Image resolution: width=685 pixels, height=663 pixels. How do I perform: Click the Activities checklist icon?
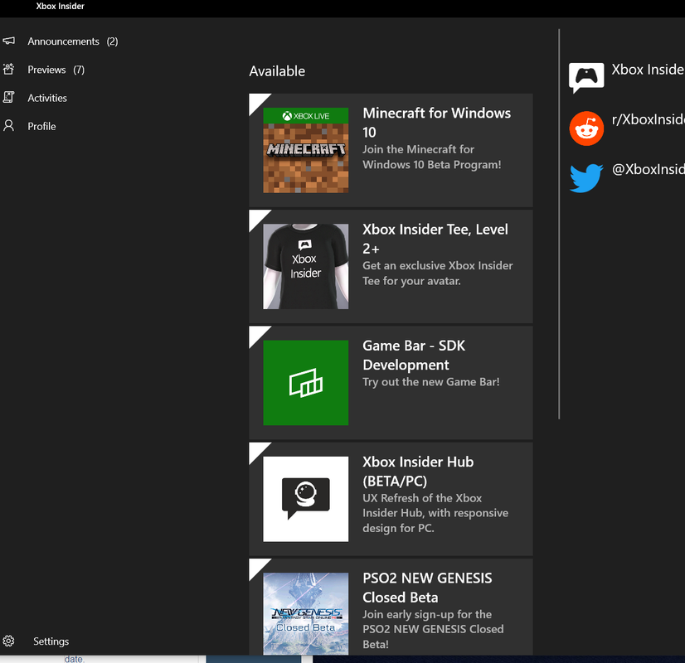(x=9, y=97)
